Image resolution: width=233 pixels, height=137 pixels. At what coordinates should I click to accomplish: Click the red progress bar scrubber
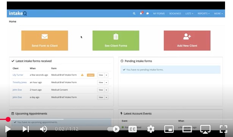[x=8, y=119]
